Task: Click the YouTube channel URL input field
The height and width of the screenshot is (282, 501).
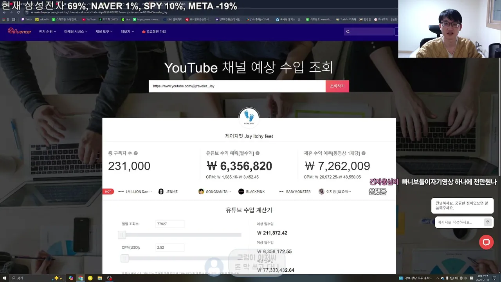Action: point(237,86)
